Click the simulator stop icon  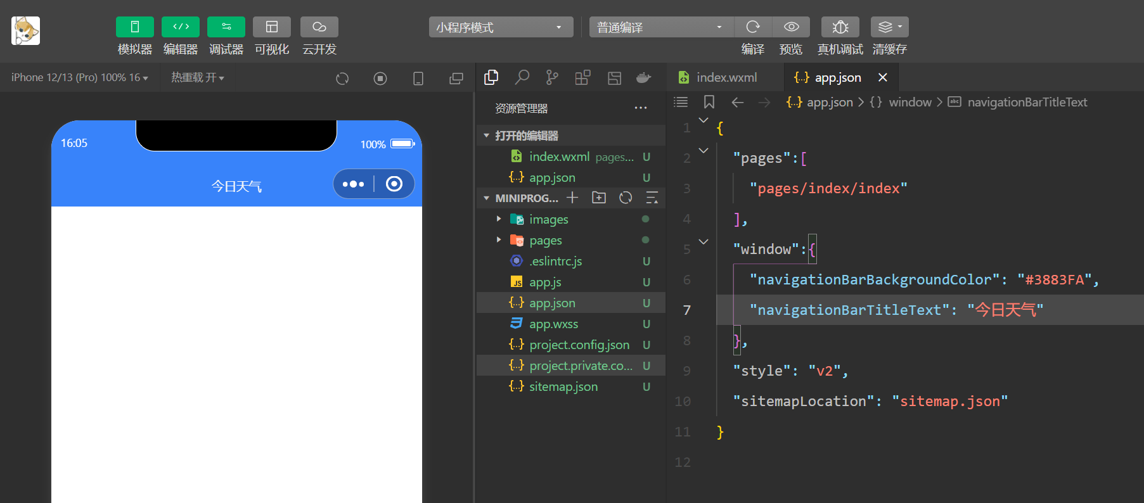tap(380, 79)
